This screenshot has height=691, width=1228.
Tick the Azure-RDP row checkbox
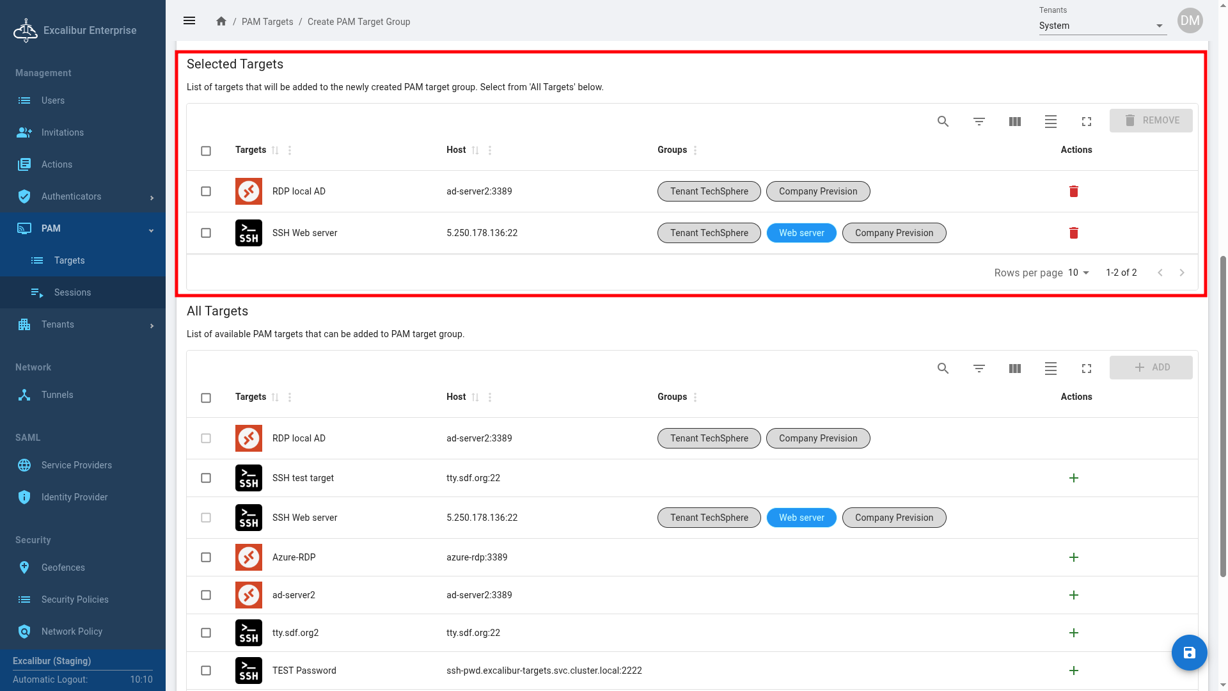pos(206,557)
